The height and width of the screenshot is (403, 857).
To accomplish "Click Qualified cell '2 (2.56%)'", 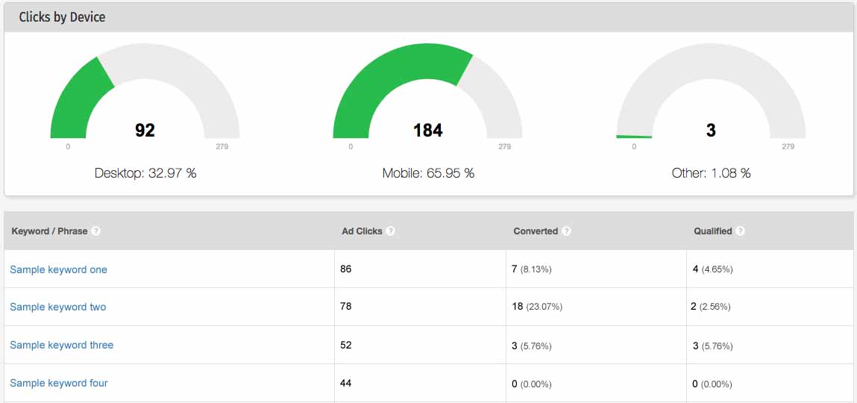I will 711,307.
